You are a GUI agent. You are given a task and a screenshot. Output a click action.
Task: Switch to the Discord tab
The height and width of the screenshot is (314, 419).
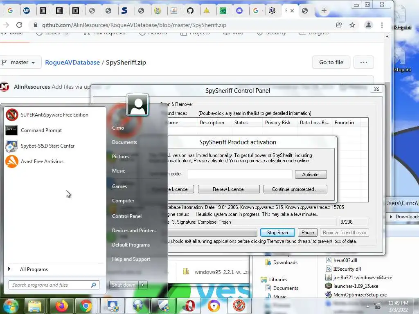pos(239,11)
